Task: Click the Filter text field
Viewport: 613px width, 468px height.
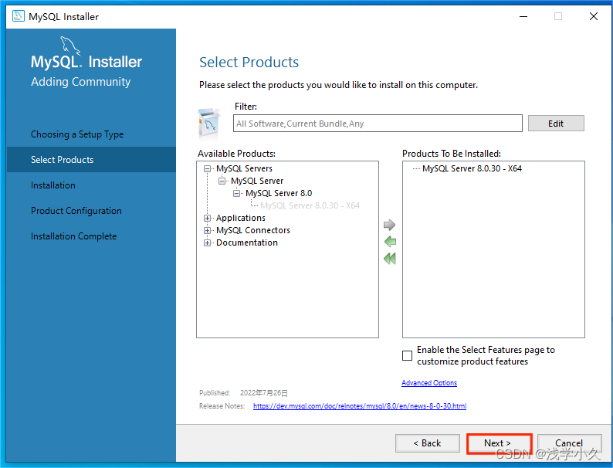Action: [x=378, y=124]
